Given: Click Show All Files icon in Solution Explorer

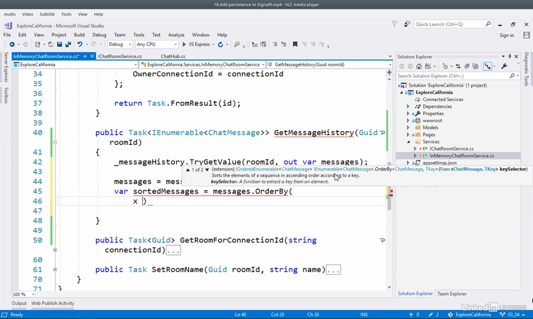Looking at the screenshot, I should 475,66.
